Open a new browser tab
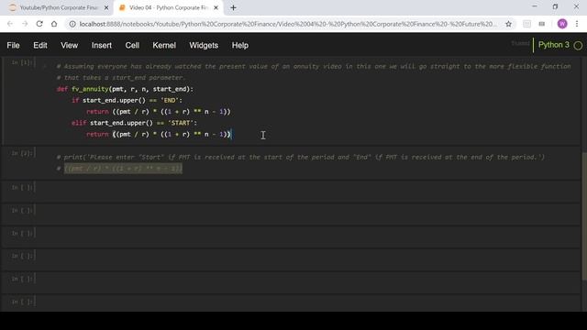 233,7
